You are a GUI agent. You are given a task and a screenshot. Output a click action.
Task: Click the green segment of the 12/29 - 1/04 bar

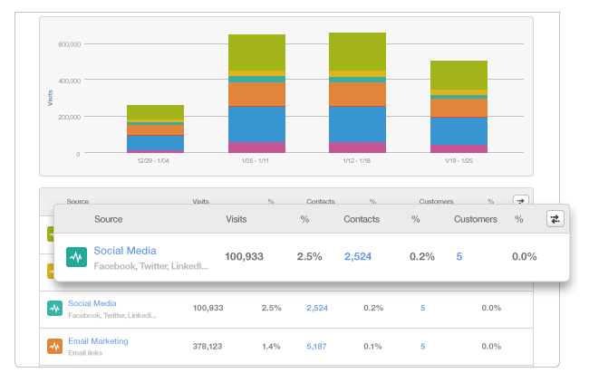coord(156,112)
